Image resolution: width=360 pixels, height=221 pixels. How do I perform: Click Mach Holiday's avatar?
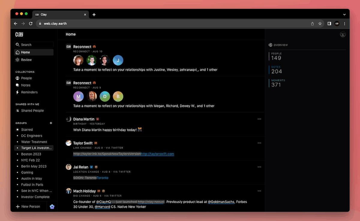[69, 191]
